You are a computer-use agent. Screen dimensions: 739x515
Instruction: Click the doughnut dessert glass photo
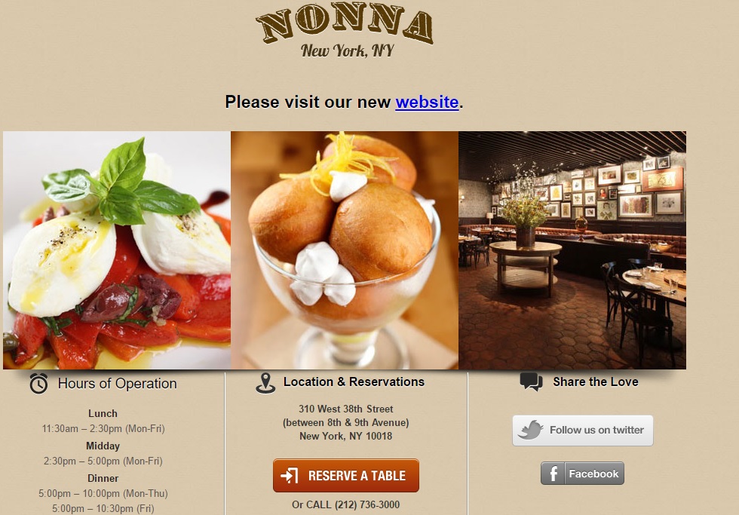point(345,250)
